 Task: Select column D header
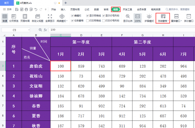[81, 35]
